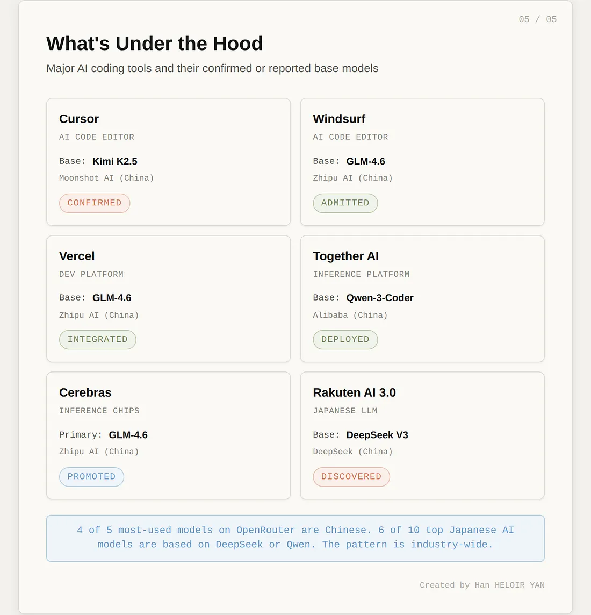Click the Cerebras card title
This screenshot has height=615, width=591.
point(85,392)
